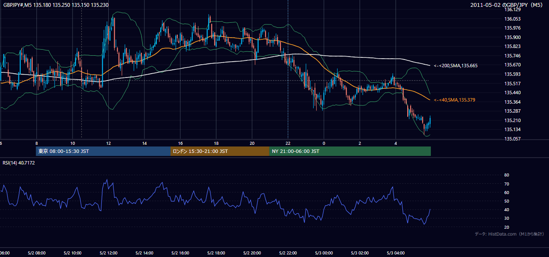Click hour label 10 under the price chart
549x257 pixels.
73,143
